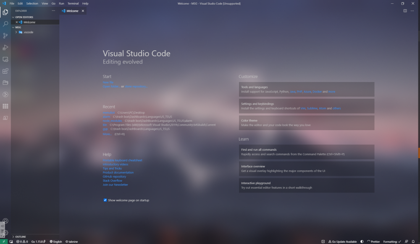Open the Run menu
The height and width of the screenshot is (244, 420).
[61, 3]
